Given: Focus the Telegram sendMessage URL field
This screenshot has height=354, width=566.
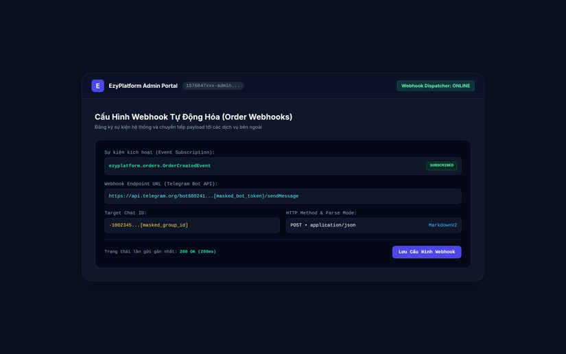Looking at the screenshot, I should [283, 196].
